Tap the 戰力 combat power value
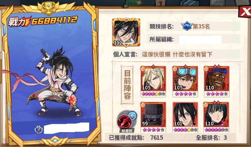The width and height of the screenshot is (251, 147). coord(54,21)
